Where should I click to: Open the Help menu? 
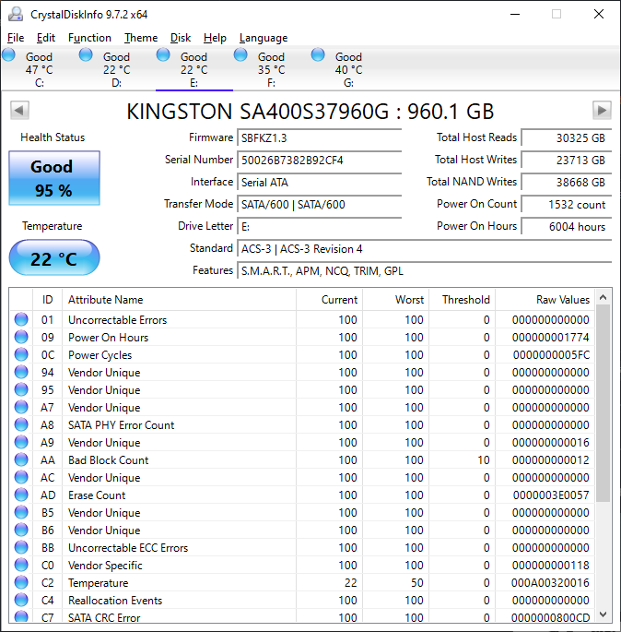215,38
